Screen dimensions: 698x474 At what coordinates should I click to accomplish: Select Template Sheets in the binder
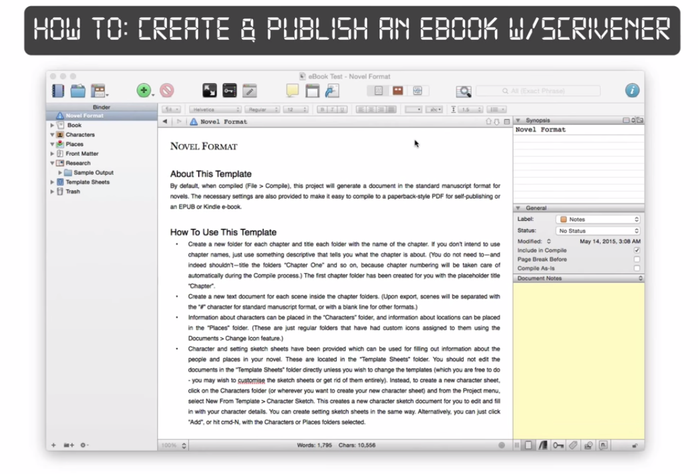(87, 182)
